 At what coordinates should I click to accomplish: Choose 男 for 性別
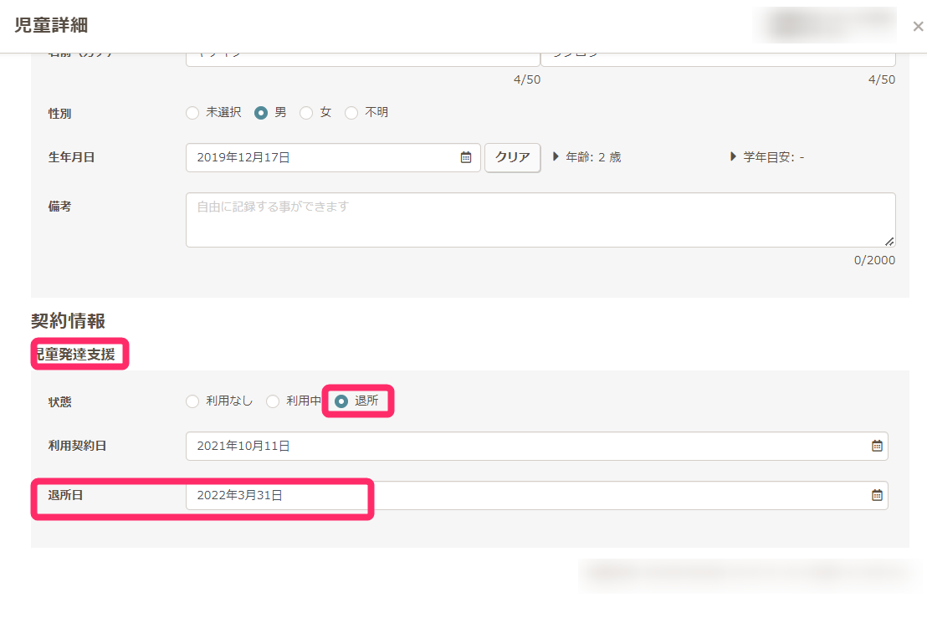click(x=261, y=112)
